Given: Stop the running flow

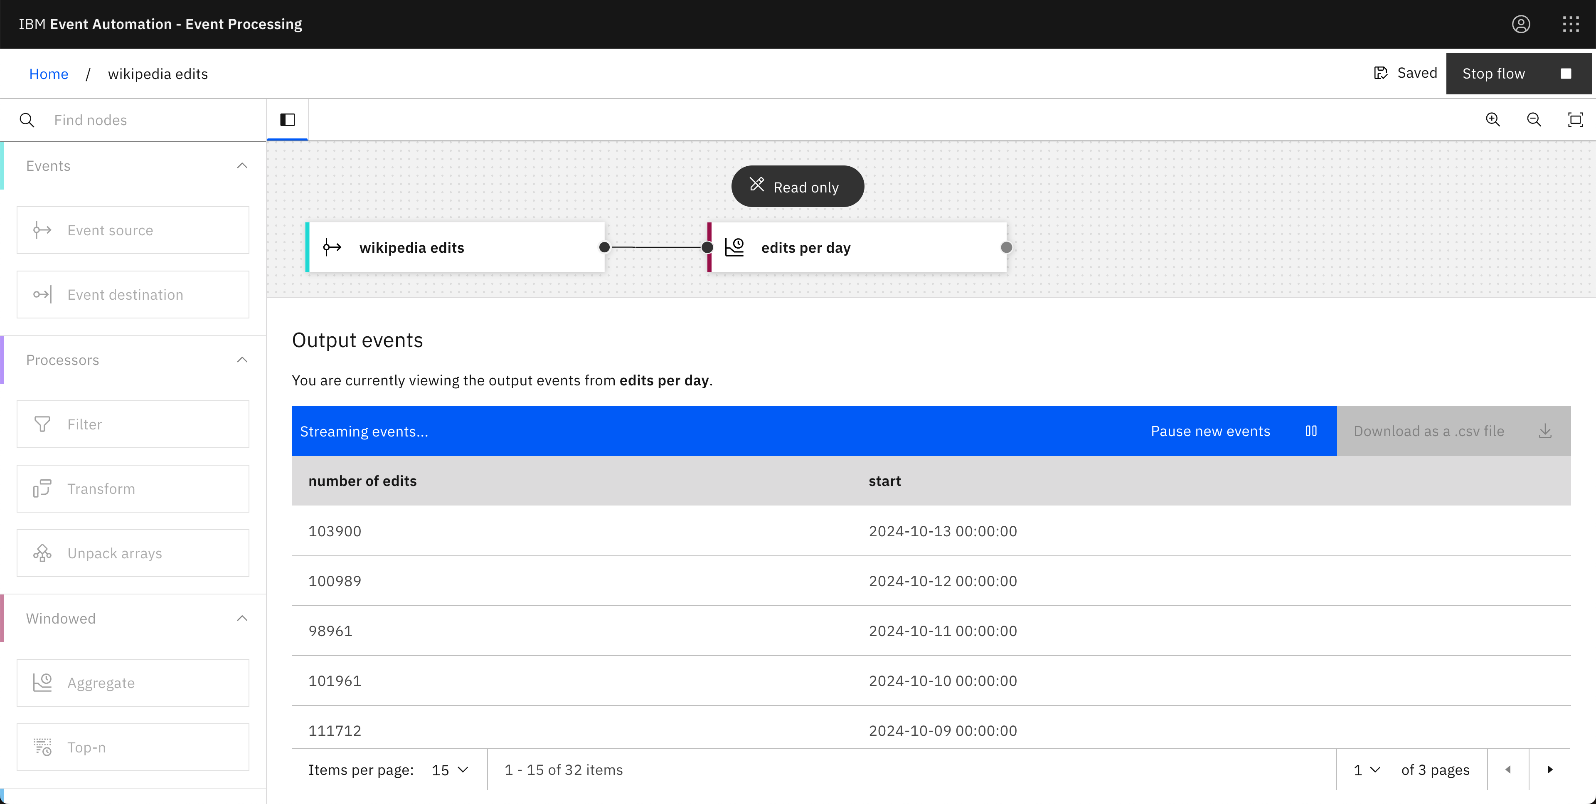Looking at the screenshot, I should pyautogui.click(x=1517, y=74).
